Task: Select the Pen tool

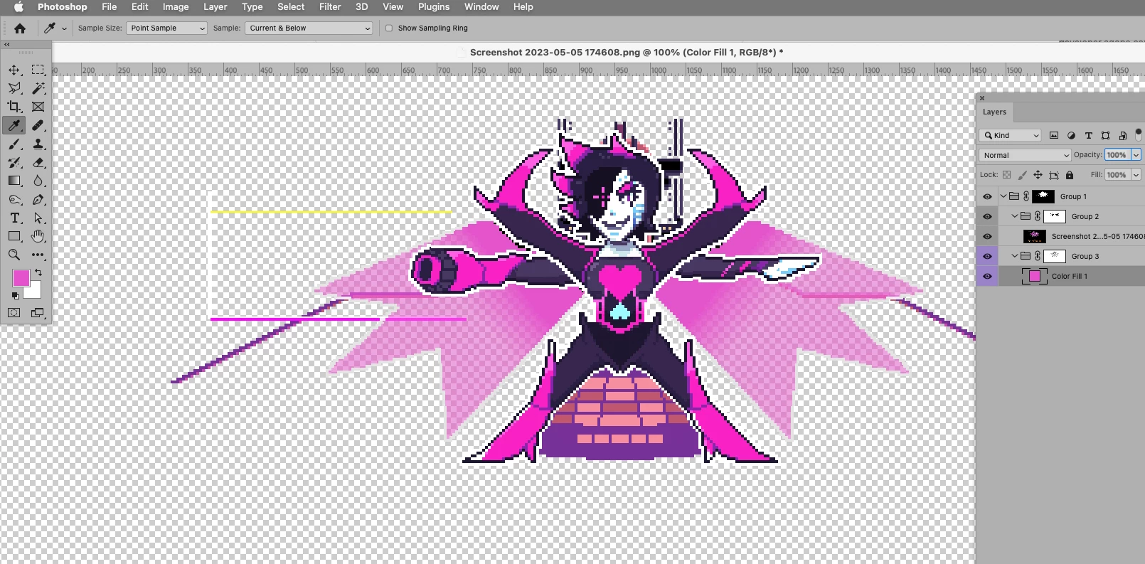Action: click(38, 199)
